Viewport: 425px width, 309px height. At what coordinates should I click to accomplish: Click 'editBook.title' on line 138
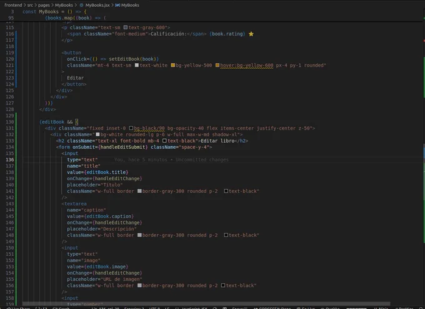click(x=106, y=172)
